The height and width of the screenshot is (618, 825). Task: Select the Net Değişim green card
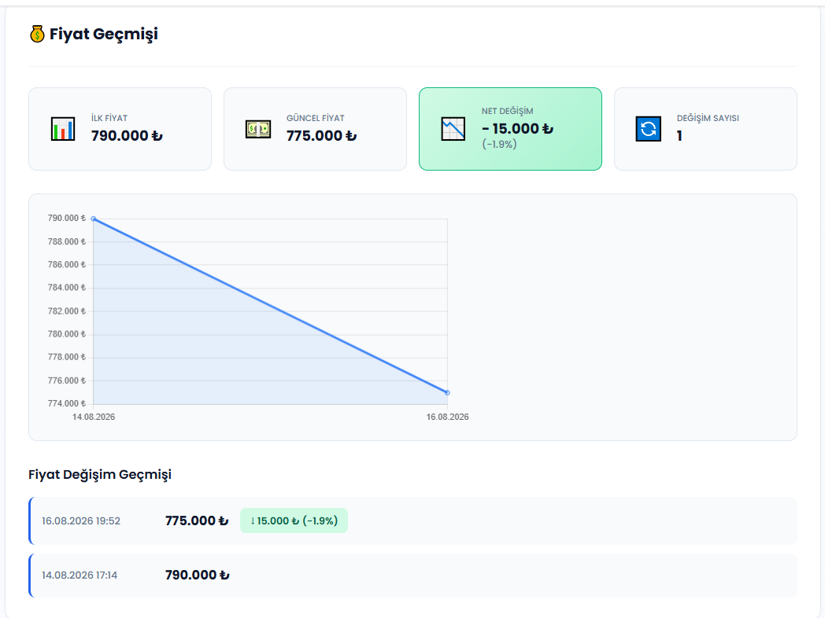coord(510,129)
